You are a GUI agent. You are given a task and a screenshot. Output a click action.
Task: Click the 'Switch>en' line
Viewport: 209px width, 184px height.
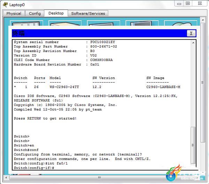[x=24, y=145]
